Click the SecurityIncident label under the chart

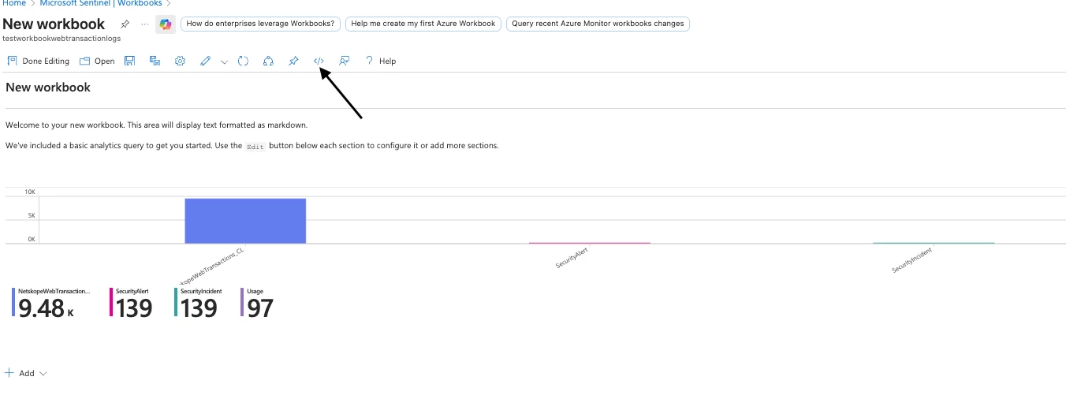pyautogui.click(x=912, y=259)
